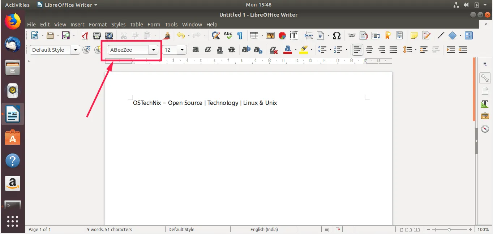Insert a hyperlink using the chain icon

point(352,35)
